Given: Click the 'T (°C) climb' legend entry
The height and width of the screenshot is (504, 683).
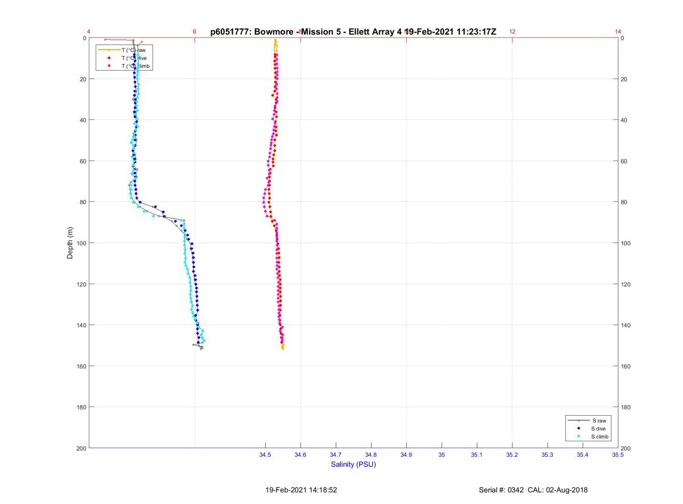Looking at the screenshot, I should [x=135, y=66].
